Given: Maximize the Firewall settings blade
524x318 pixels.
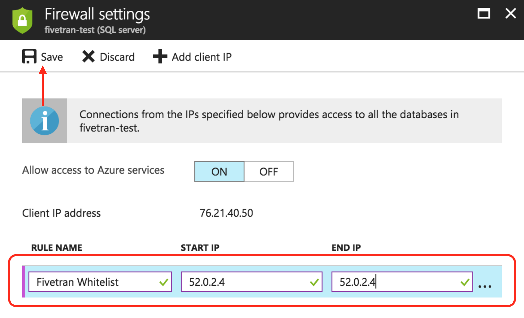Looking at the screenshot, I should [x=484, y=13].
